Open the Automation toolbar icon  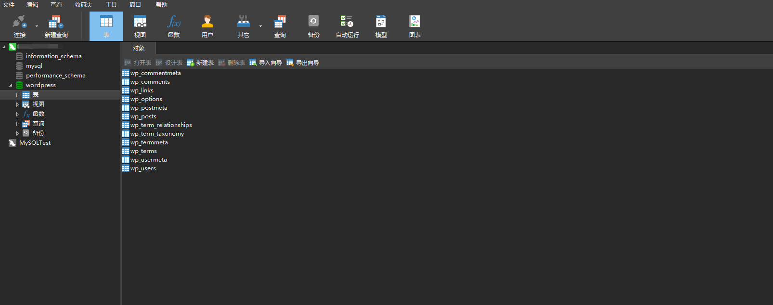pos(347,22)
